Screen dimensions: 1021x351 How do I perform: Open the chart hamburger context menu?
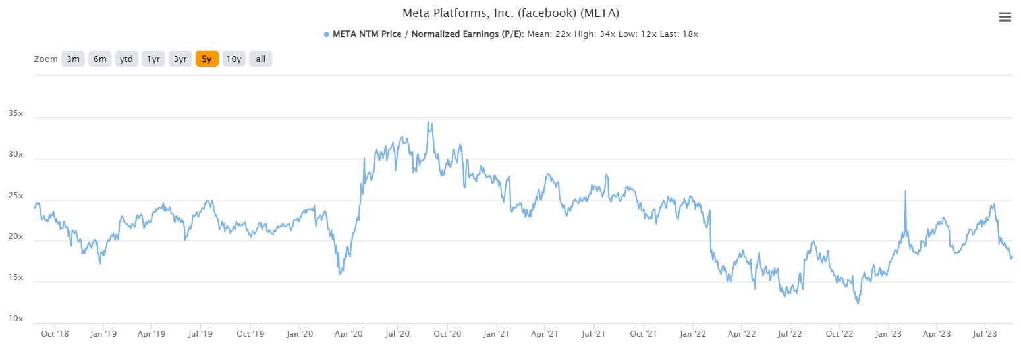(1005, 17)
